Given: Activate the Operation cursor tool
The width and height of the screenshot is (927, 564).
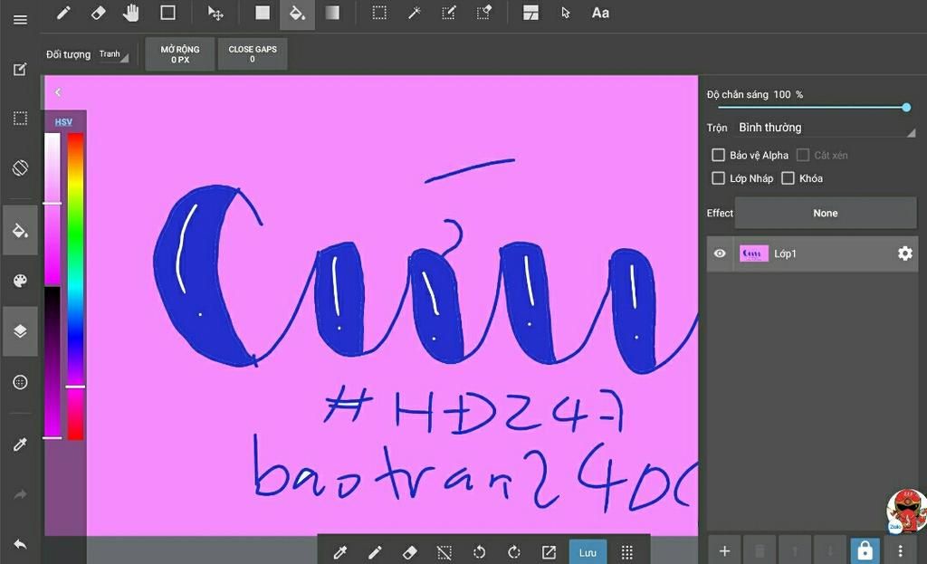Looking at the screenshot, I should click(x=566, y=13).
